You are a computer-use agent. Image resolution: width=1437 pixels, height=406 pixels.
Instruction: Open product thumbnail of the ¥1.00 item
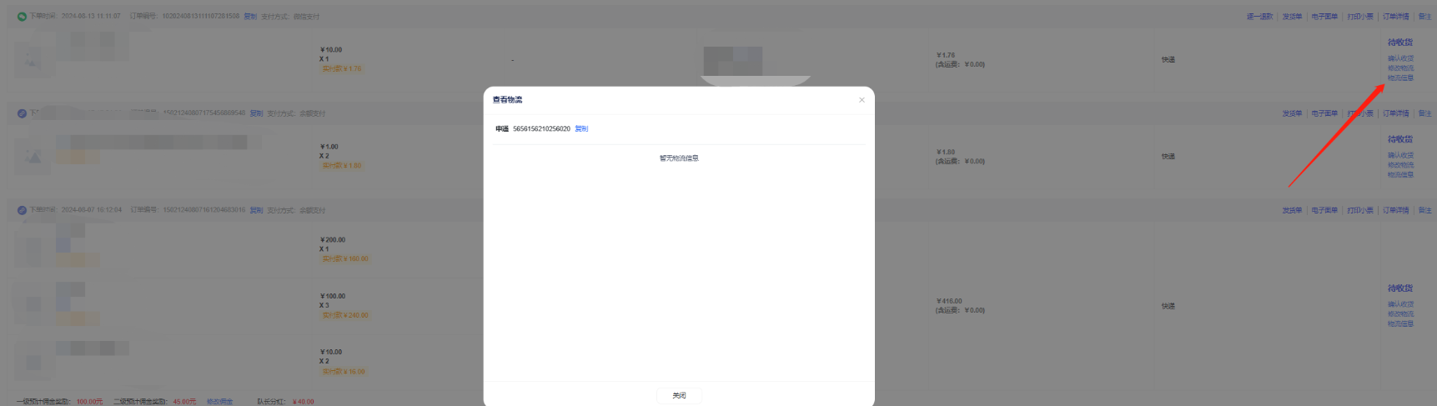(33, 157)
